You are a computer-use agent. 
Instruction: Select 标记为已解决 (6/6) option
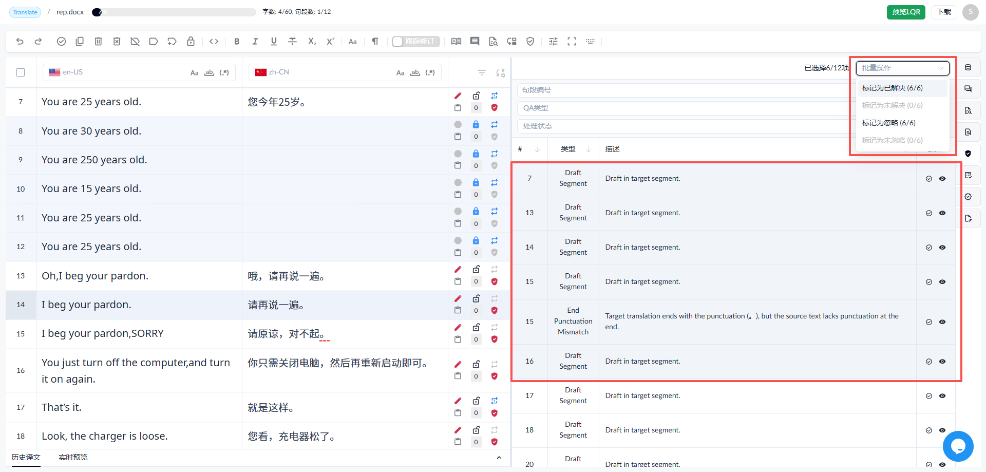click(902, 88)
